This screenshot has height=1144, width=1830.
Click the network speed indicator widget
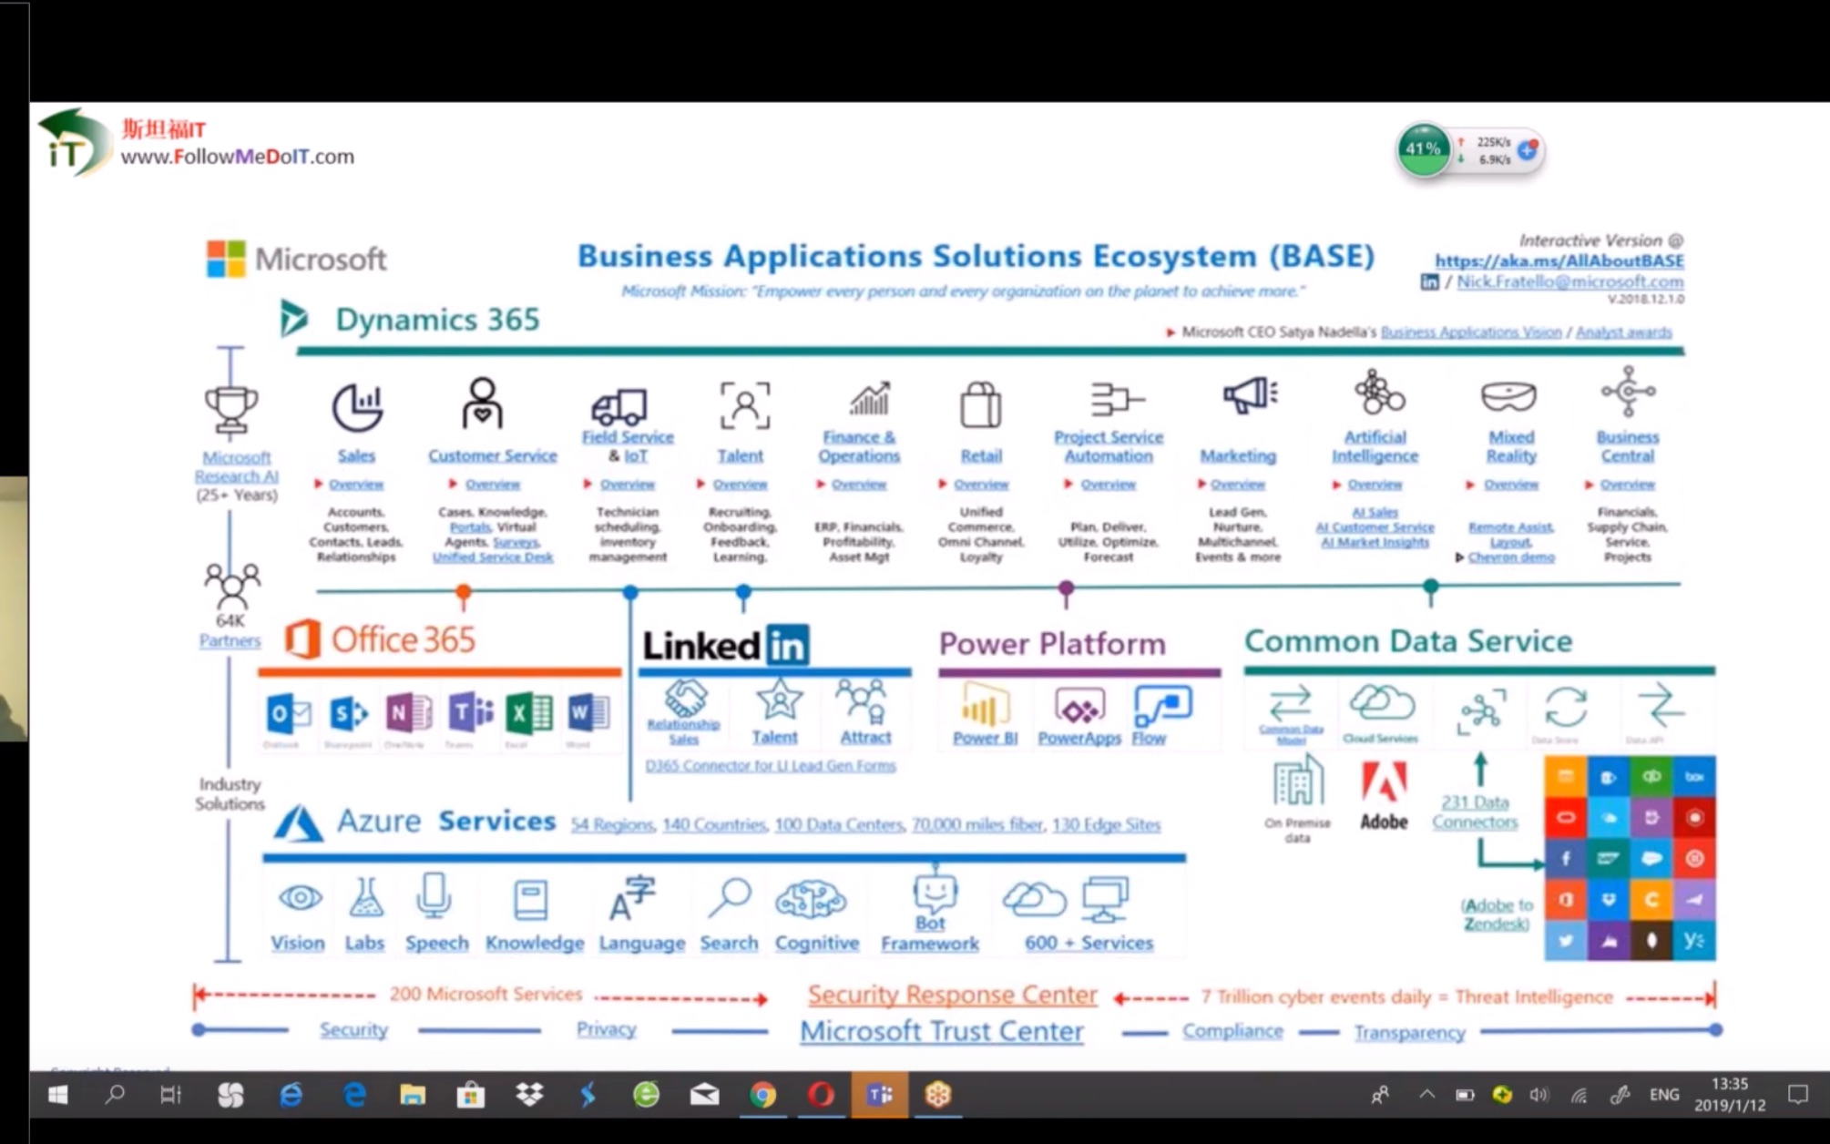1467,148
